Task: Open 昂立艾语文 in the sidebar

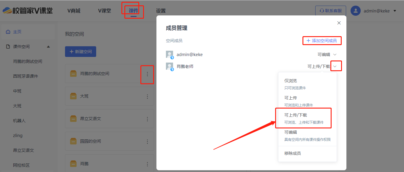Action: tap(23, 150)
